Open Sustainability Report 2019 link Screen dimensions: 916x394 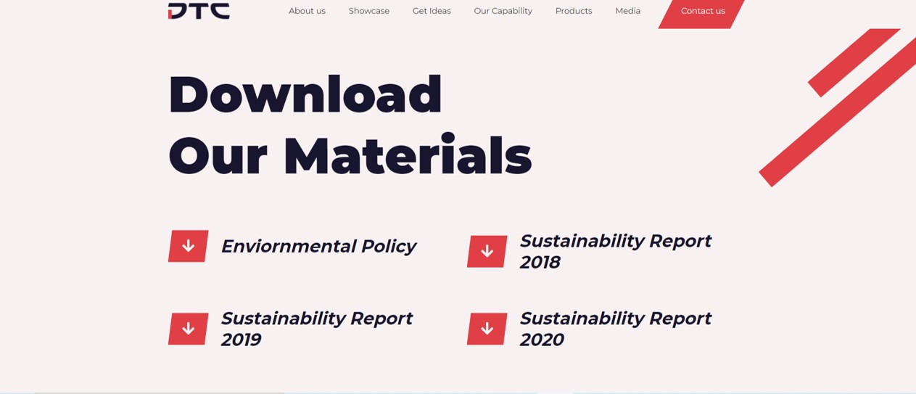(316, 329)
